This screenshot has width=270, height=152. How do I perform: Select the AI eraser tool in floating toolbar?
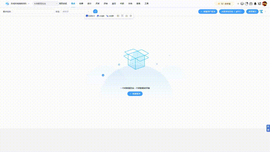pyautogui.click(x=100, y=16)
